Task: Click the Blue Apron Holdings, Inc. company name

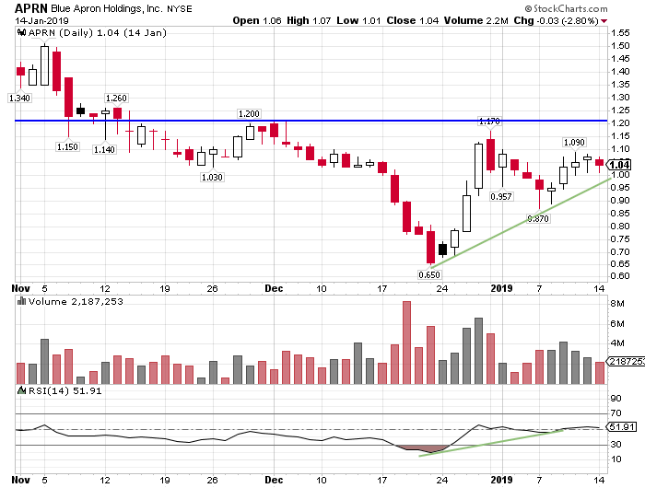Action: coord(107,8)
